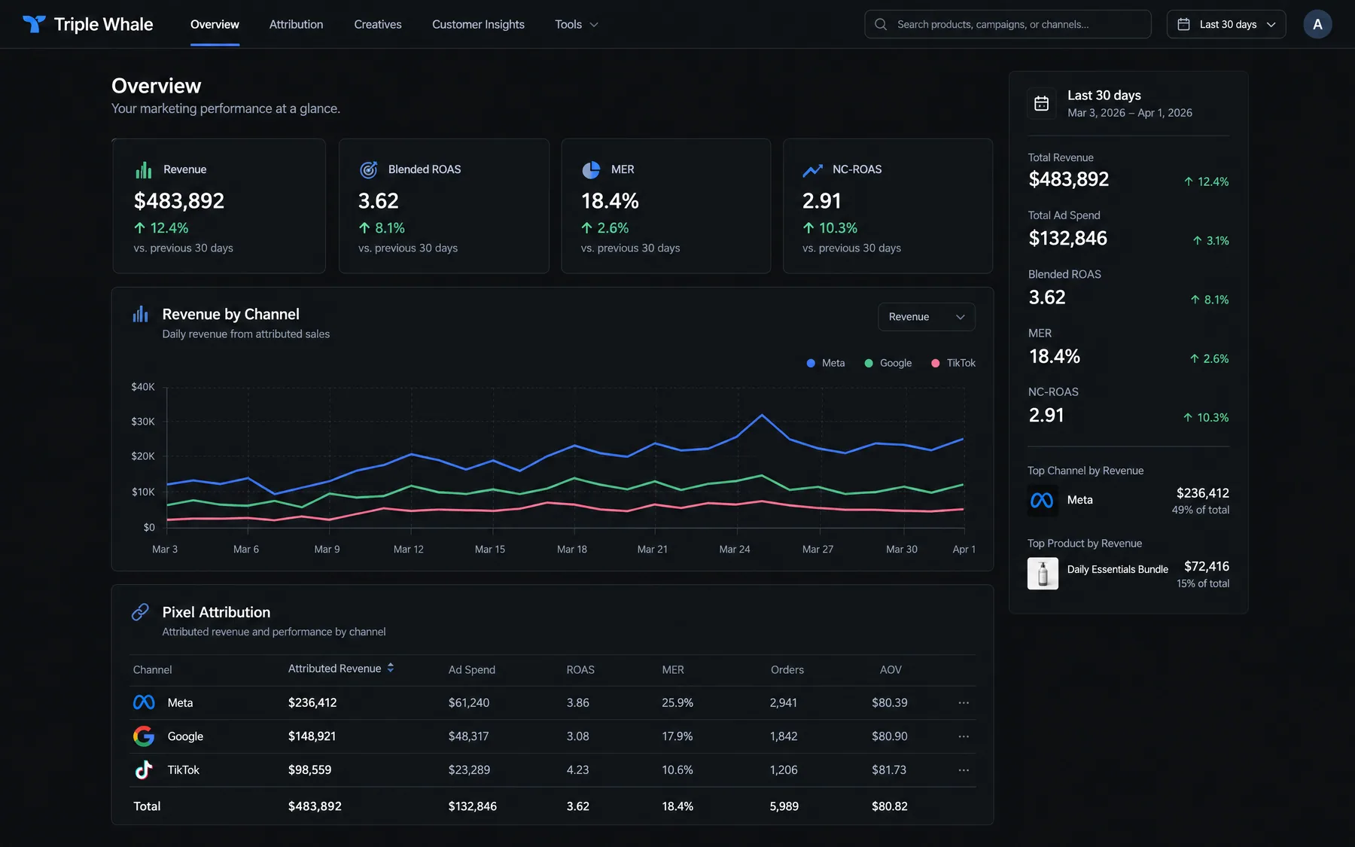Click the Meta attributed revenue $236,412 cell
The height and width of the screenshot is (847, 1355).
312,702
